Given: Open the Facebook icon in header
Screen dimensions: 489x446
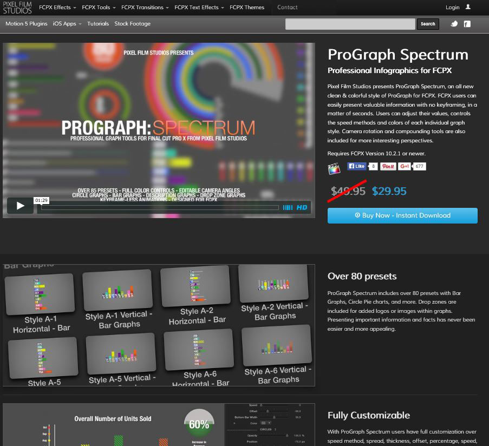Looking at the screenshot, I should pos(467,24).
